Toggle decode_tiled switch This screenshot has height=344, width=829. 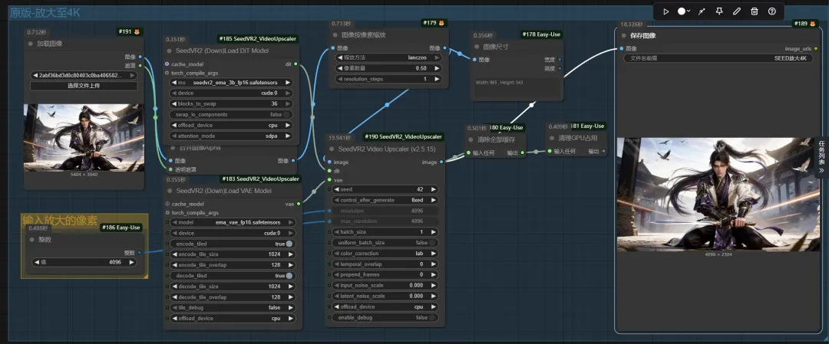(x=289, y=276)
